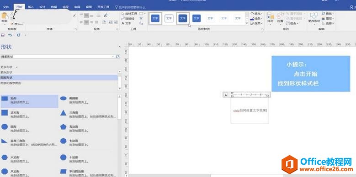Collapse the Shapes panel with the arrow
This screenshot has height=177, width=356.
tap(120, 47)
